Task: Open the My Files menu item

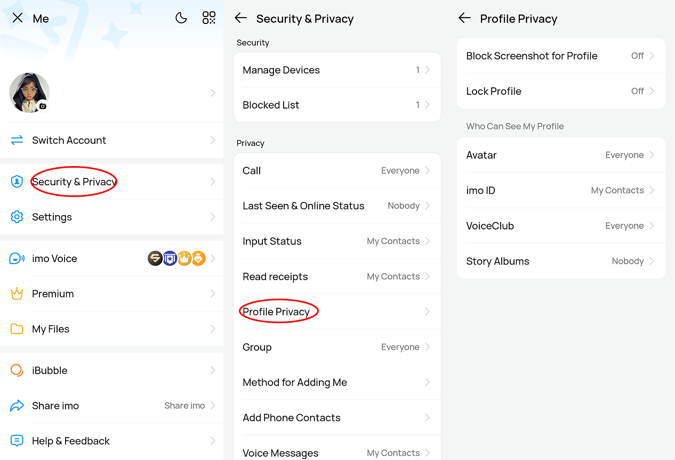Action: 112,328
